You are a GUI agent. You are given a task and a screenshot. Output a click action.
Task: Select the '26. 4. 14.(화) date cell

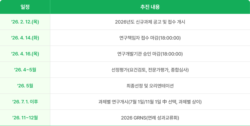(x=25, y=38)
